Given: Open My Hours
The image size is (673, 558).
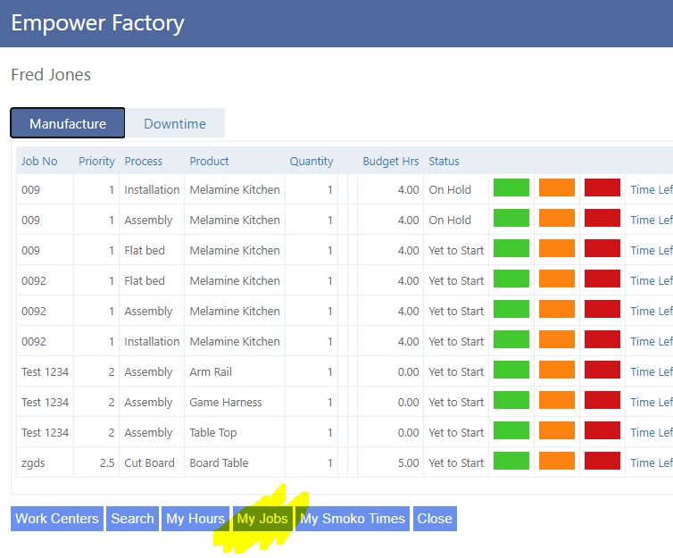Looking at the screenshot, I should coord(195,519).
